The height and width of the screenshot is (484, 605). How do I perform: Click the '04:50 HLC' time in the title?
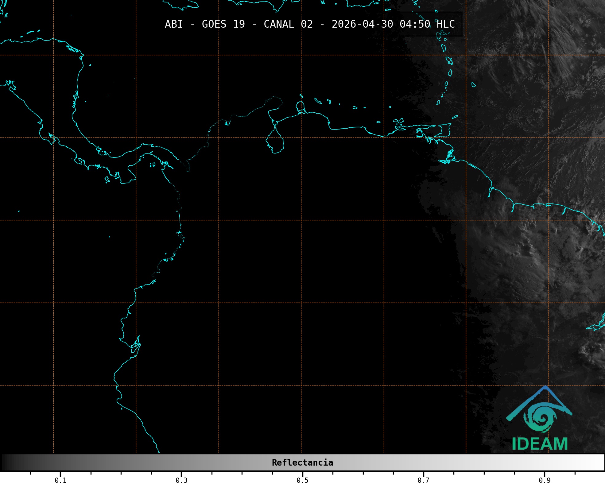tap(427, 24)
